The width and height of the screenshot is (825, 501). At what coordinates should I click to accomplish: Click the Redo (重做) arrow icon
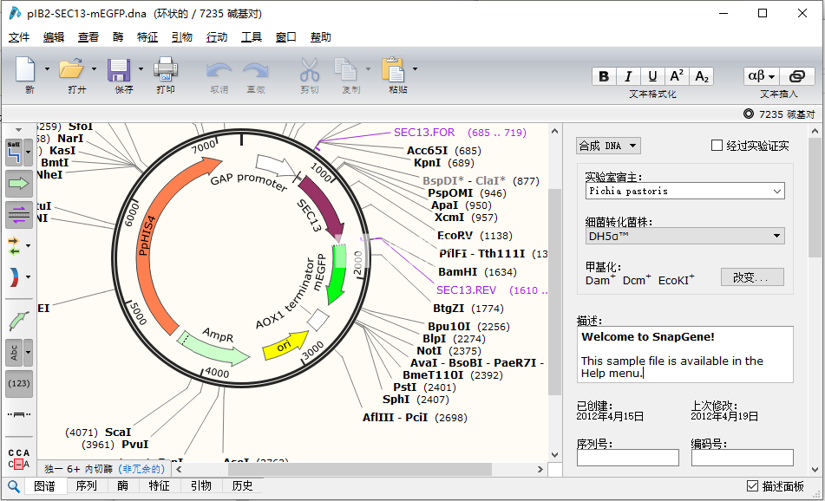click(256, 70)
